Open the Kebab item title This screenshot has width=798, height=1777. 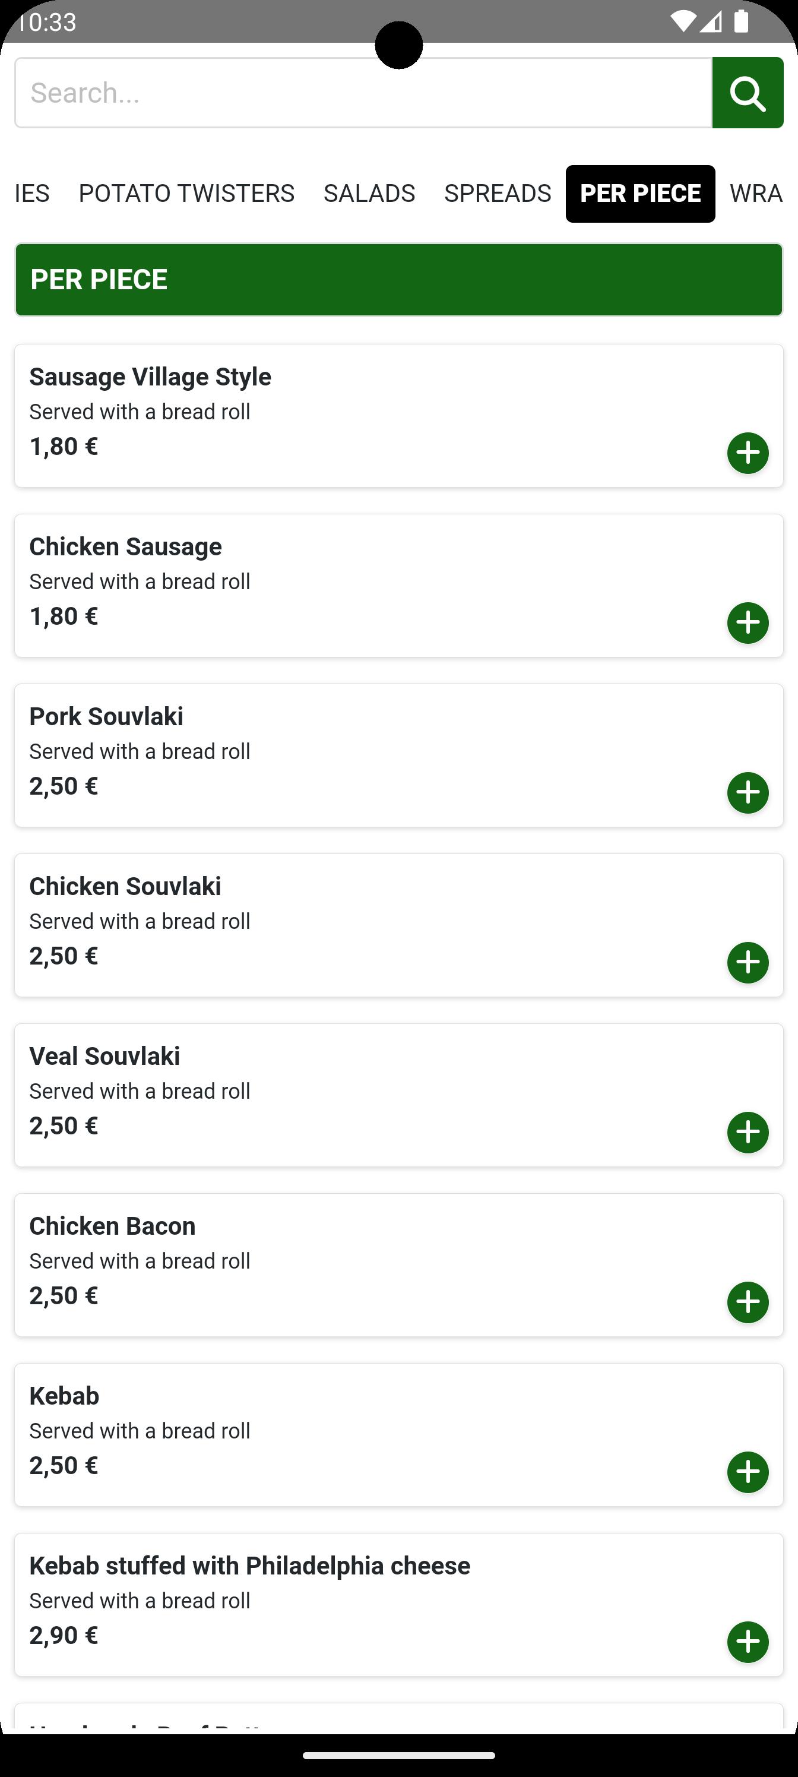64,1396
